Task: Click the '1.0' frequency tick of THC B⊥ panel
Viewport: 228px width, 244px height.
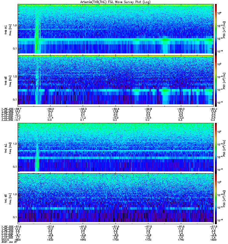Action: pyautogui.click(x=15, y=144)
